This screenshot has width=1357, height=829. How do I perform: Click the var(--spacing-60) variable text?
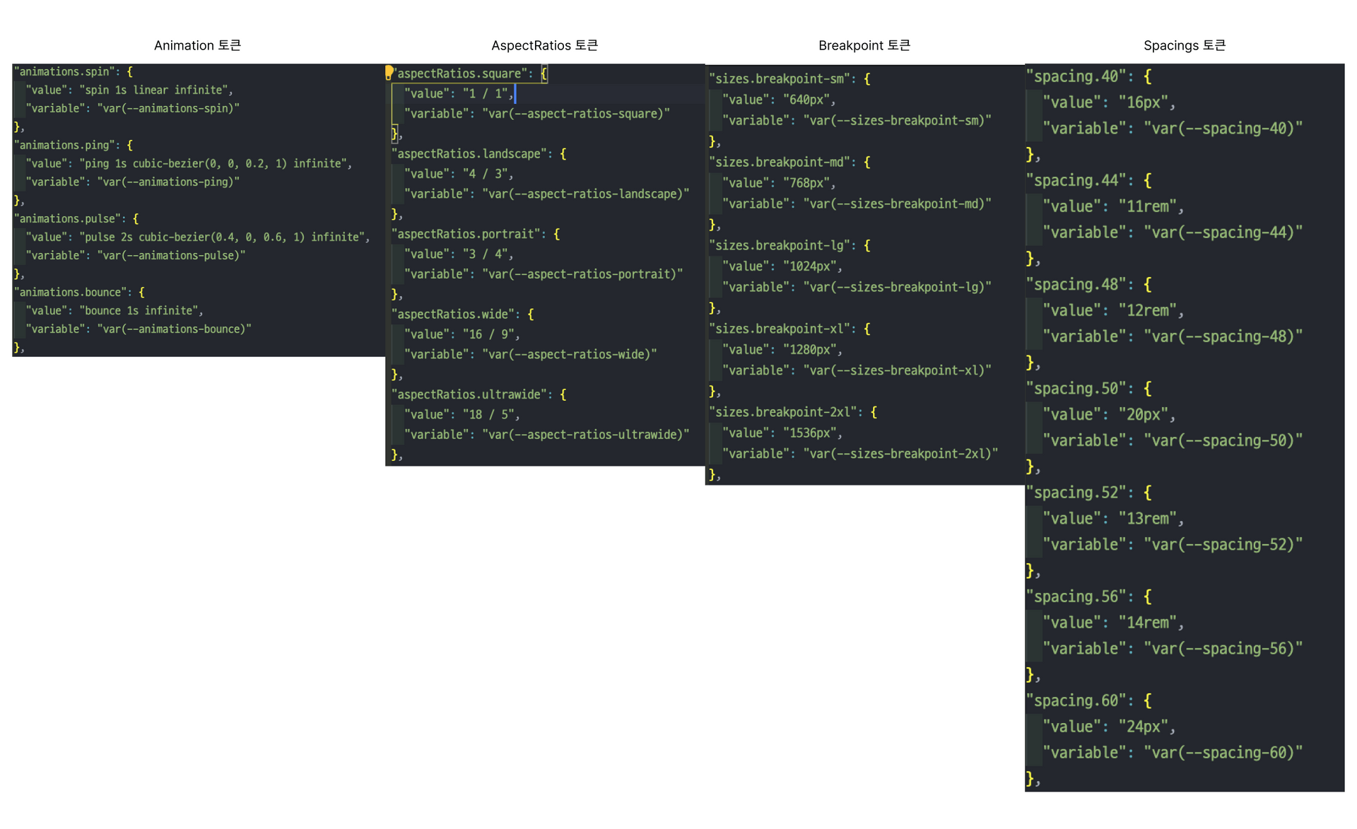pyautogui.click(x=1223, y=753)
